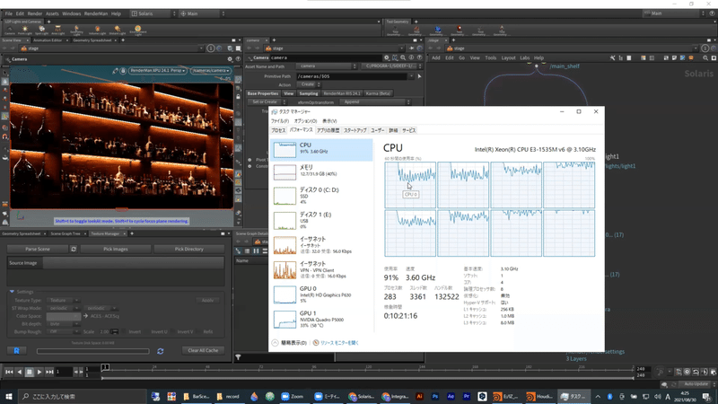Screen dimensions: 718x404
Task: Open the RenderMan menu in menu bar
Action: coord(95,13)
